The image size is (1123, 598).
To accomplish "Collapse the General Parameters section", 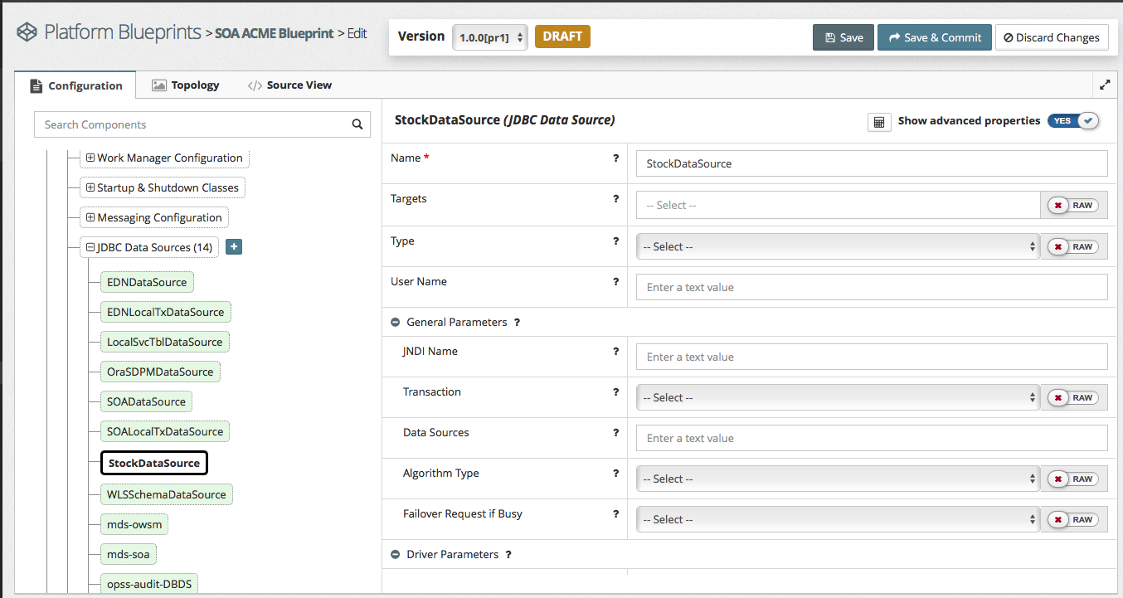I will click(395, 322).
